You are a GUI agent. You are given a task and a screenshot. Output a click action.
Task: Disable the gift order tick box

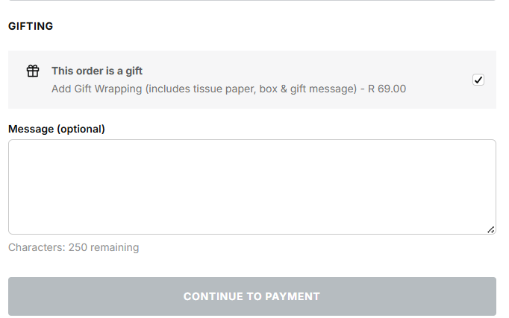point(478,80)
